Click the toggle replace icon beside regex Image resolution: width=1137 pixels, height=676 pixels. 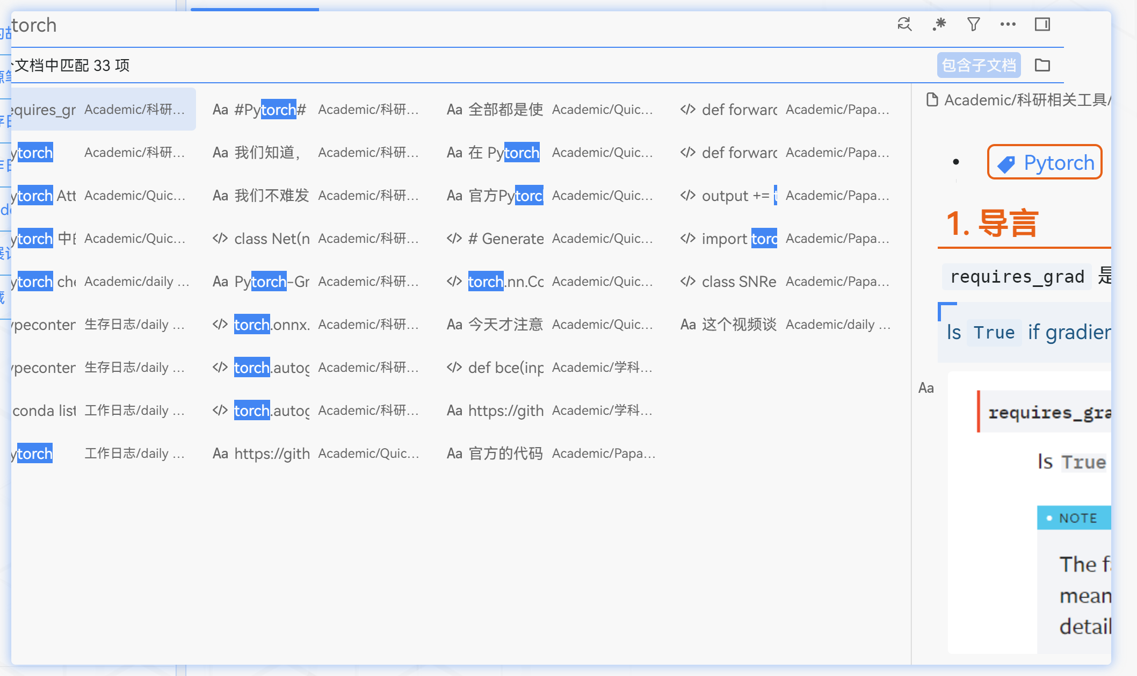pos(904,24)
